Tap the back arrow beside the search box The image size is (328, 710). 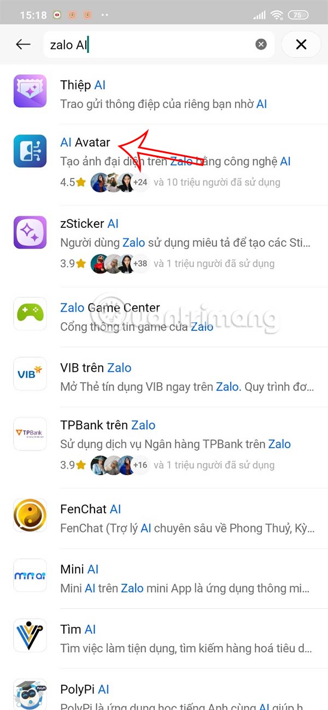point(23,44)
